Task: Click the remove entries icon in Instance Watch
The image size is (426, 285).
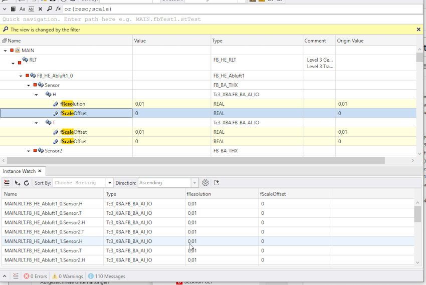Action: tap(7, 183)
